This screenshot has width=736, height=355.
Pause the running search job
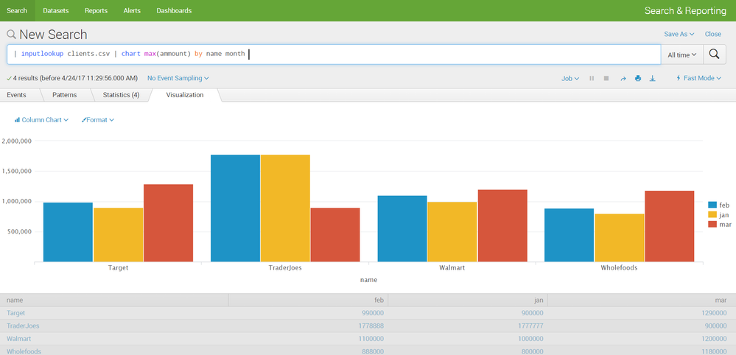pos(592,78)
